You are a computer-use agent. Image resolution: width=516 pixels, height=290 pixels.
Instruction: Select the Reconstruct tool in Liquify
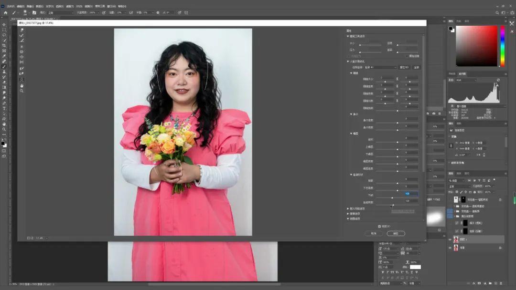(x=22, y=36)
